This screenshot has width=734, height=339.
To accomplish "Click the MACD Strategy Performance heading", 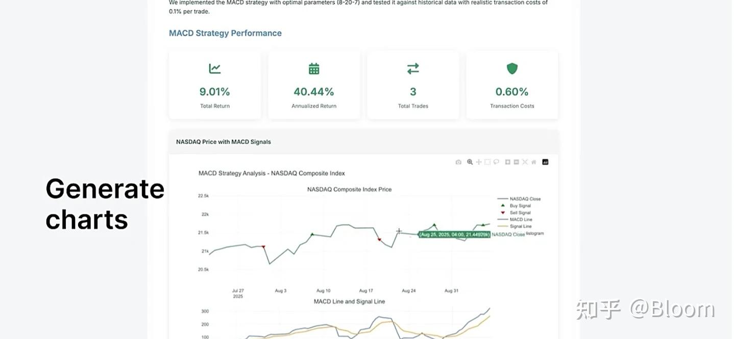I will tap(225, 33).
